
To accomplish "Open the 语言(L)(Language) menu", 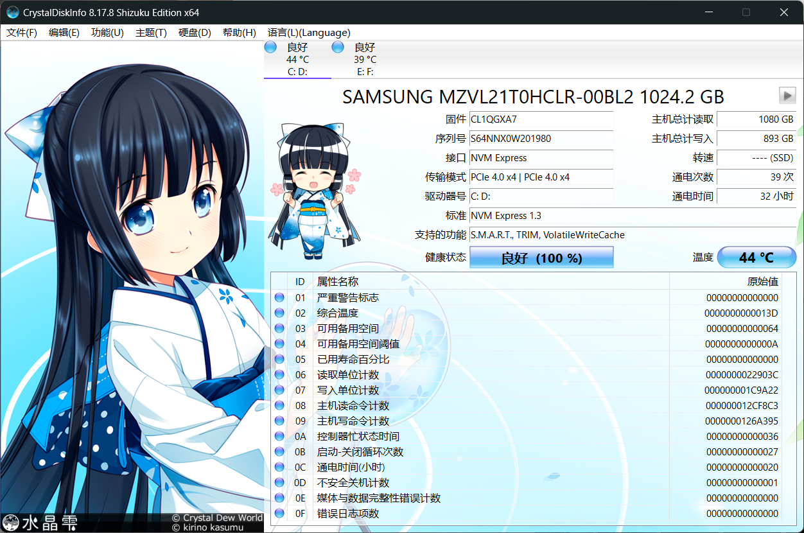I will click(309, 33).
